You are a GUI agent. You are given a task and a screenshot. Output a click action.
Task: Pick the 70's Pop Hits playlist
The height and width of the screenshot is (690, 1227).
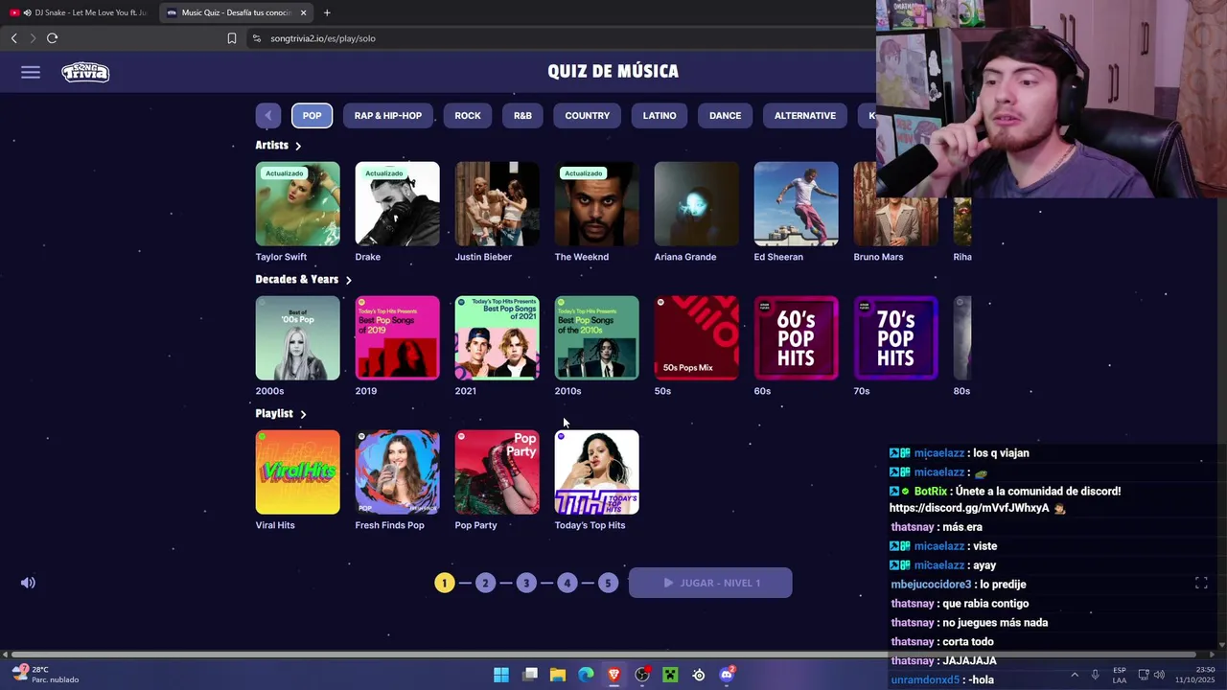tap(896, 338)
